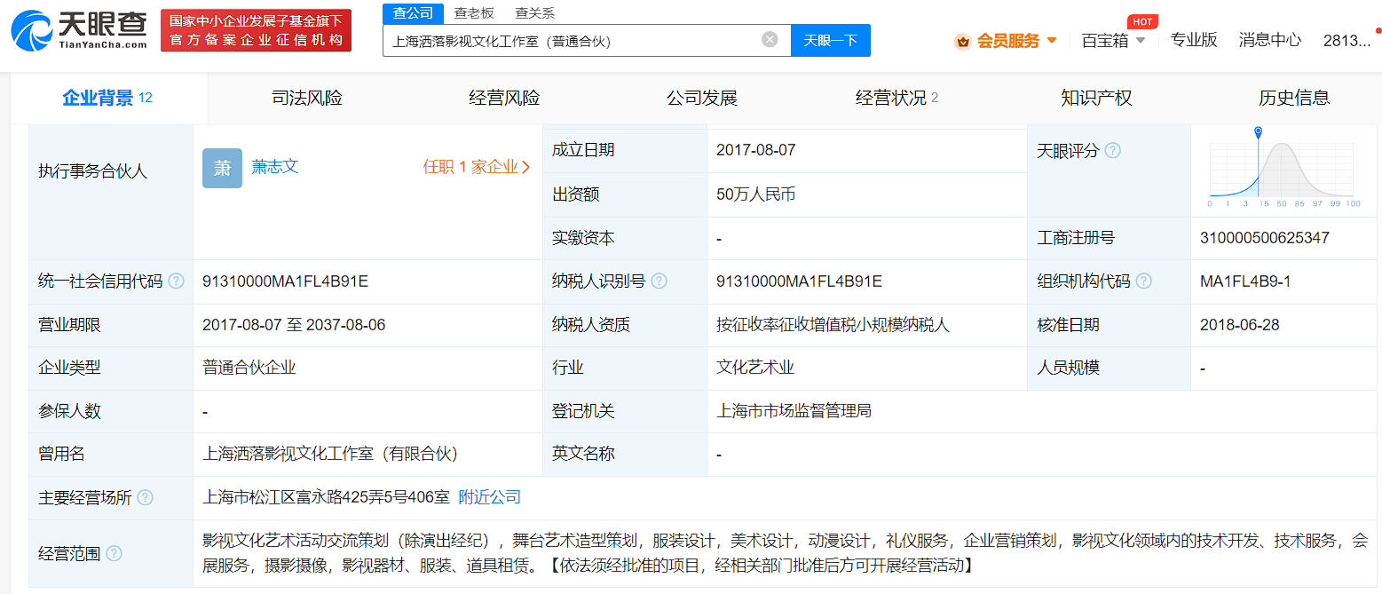This screenshot has width=1382, height=594.
Task: Expand 任职 1 家企业 link
Action: [477, 167]
